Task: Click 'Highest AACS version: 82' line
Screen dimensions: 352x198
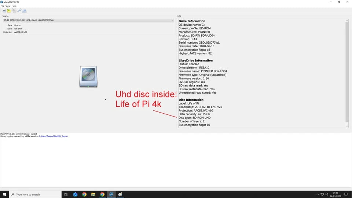Action: coord(195,54)
